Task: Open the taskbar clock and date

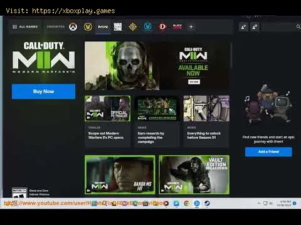Action: click(x=284, y=203)
